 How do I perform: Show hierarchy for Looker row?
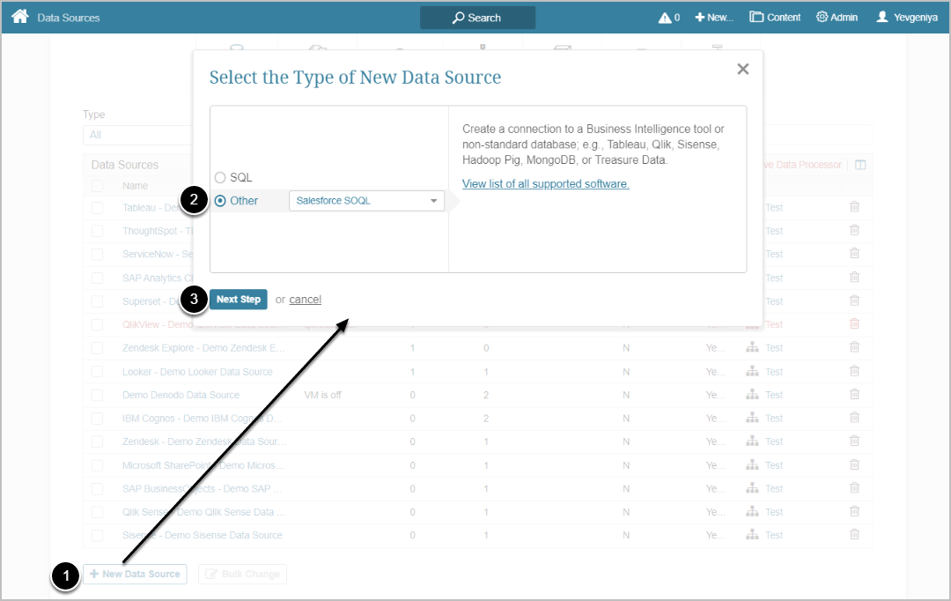coord(752,371)
